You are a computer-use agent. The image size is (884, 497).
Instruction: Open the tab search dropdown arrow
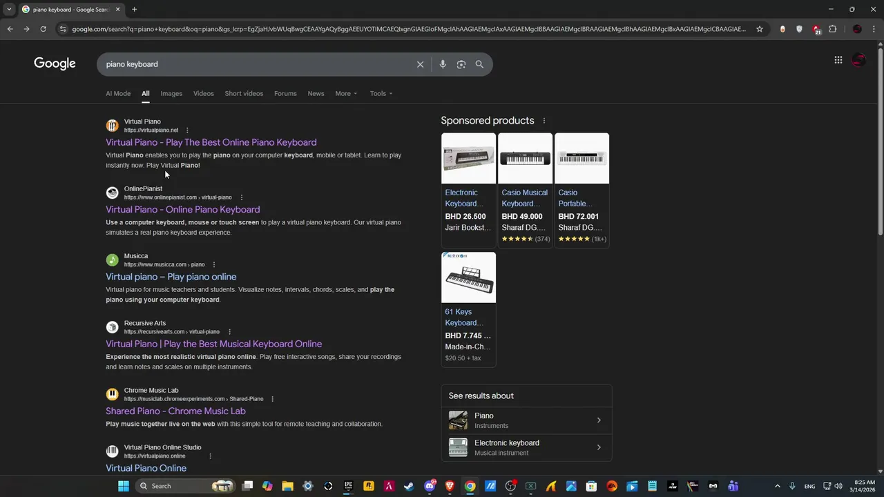pyautogui.click(x=9, y=9)
